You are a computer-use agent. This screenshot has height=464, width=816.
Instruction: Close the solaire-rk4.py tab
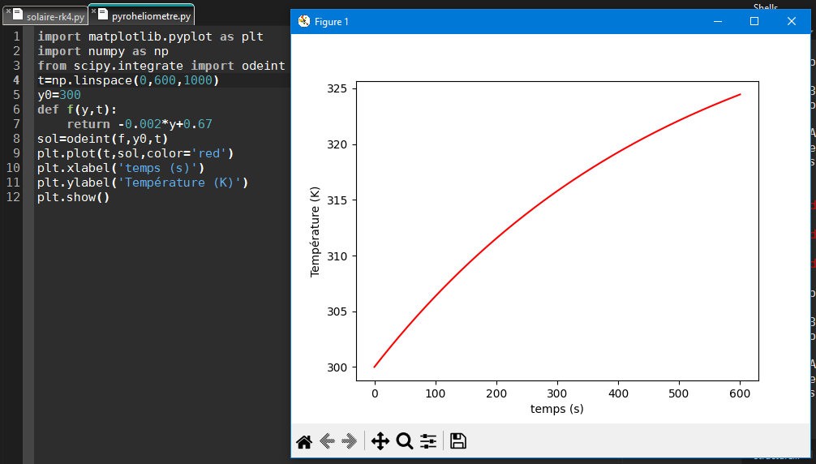pos(8,11)
